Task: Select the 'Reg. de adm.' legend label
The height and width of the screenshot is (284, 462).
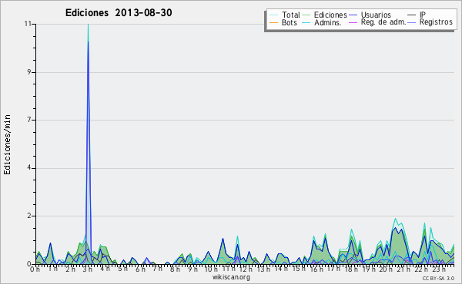Action: (x=383, y=22)
